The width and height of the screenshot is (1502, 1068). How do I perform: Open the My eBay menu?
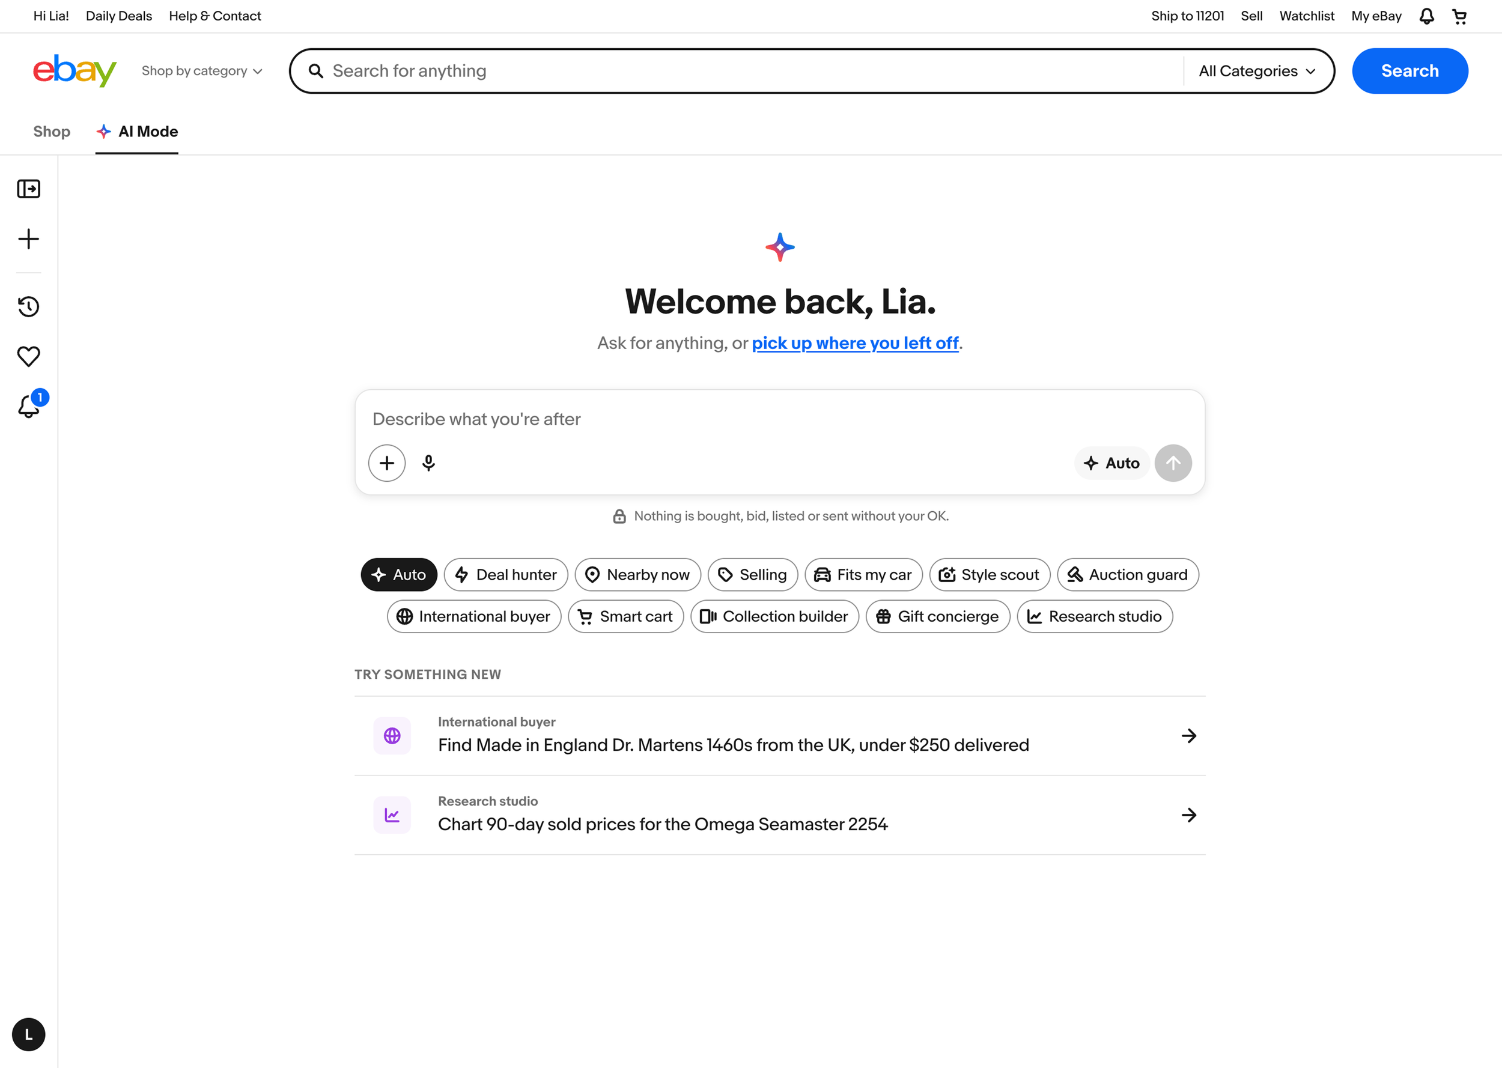[x=1376, y=16]
